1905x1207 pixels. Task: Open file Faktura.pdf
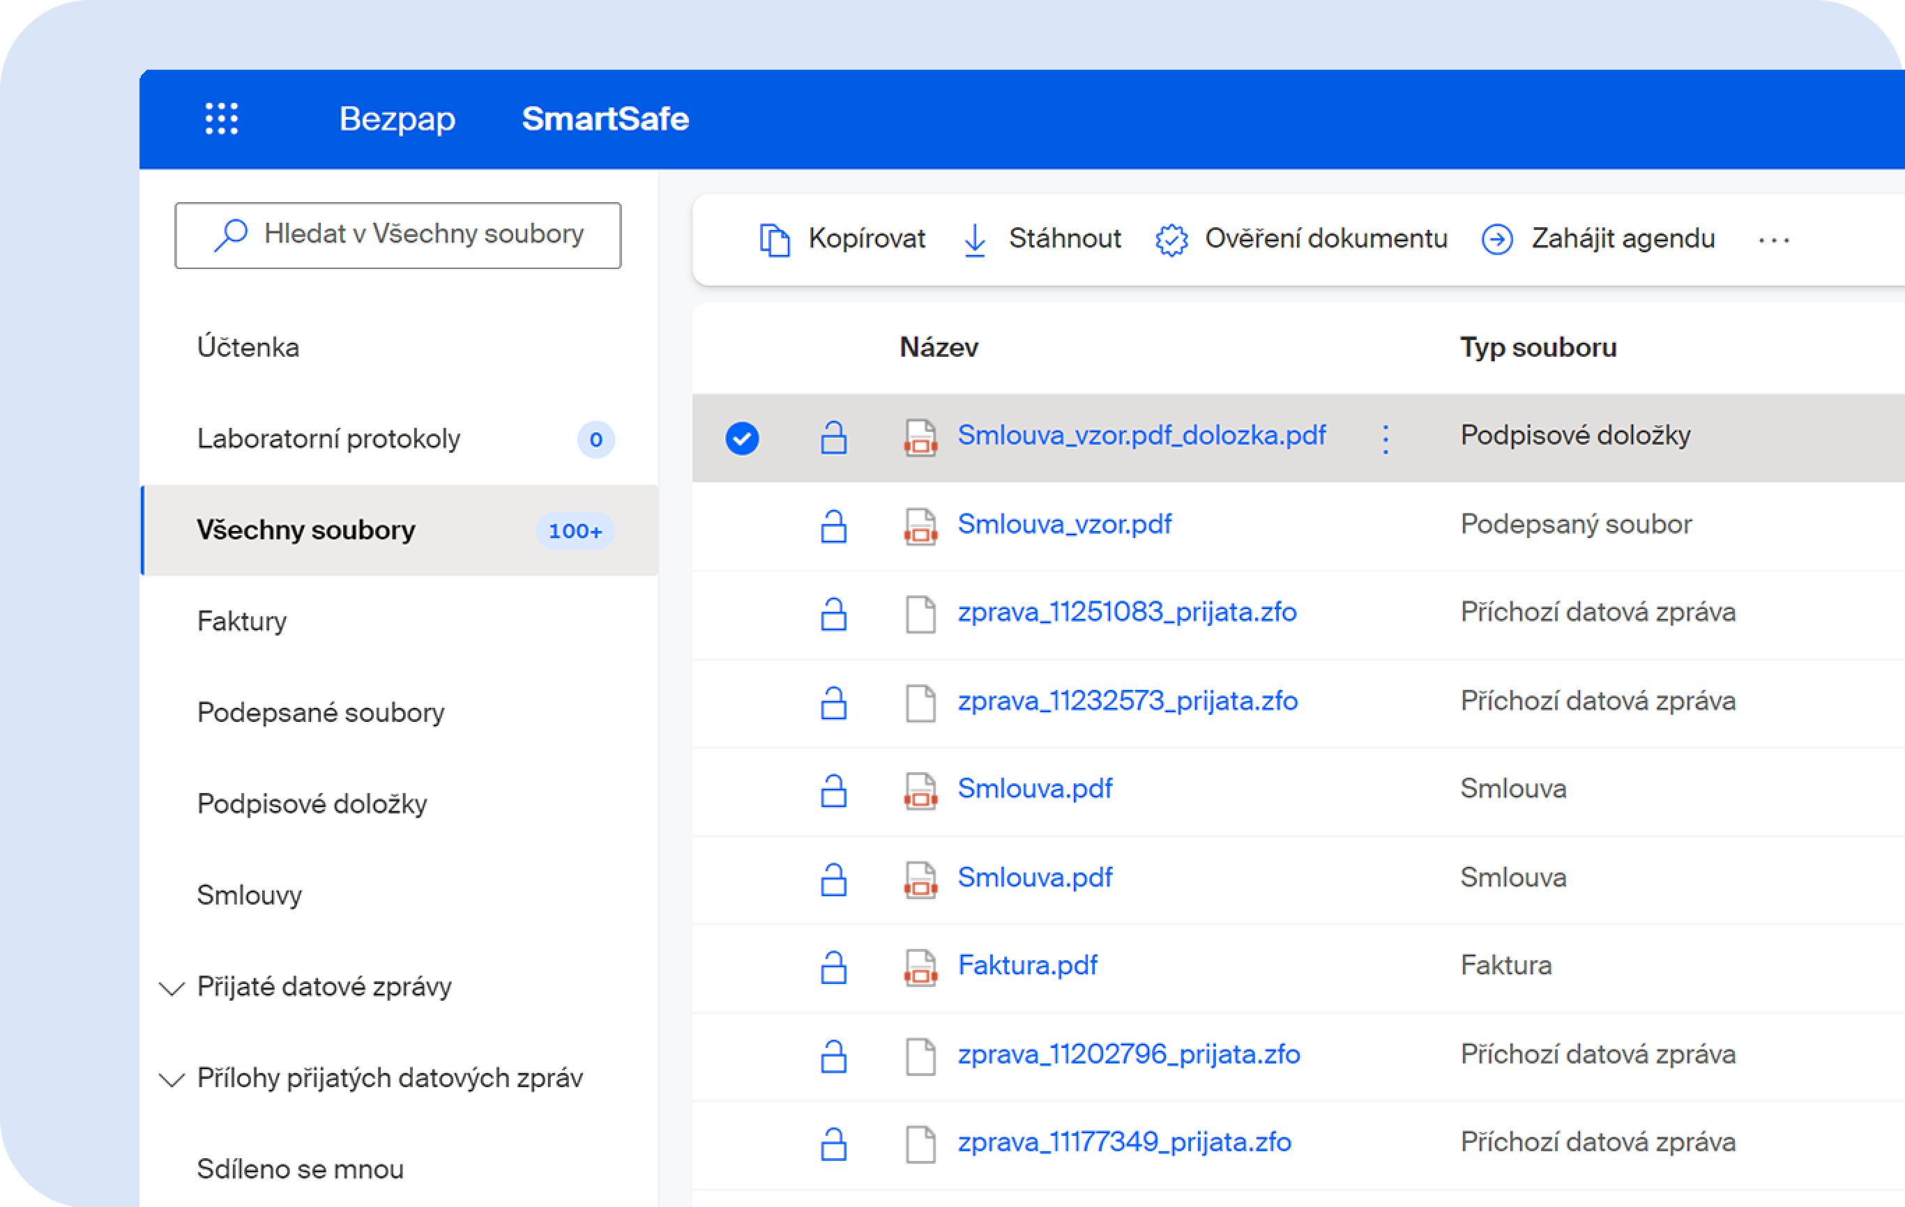click(x=1028, y=966)
